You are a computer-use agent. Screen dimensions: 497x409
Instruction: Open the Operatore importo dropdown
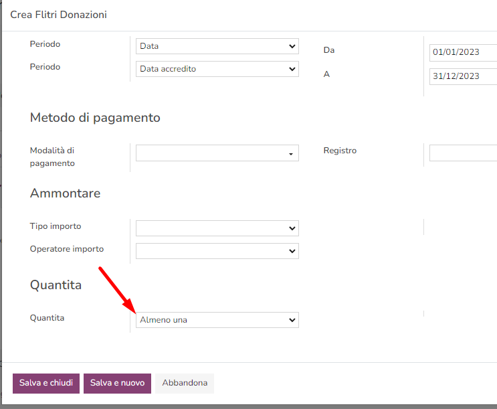[217, 251]
